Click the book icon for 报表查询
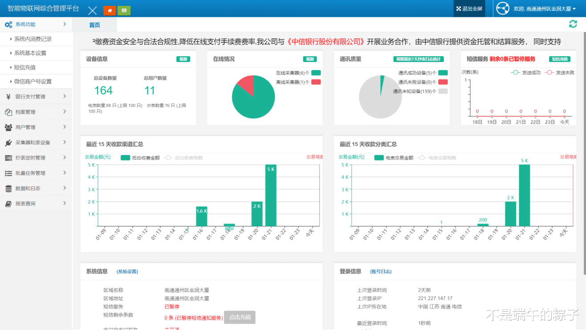The image size is (586, 330). [x=8, y=204]
